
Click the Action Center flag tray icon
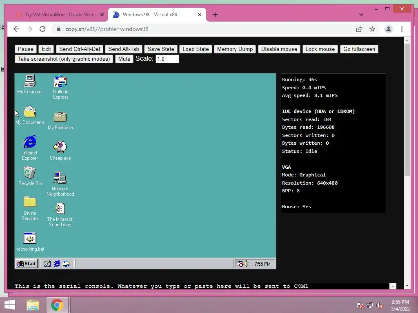tap(360, 305)
